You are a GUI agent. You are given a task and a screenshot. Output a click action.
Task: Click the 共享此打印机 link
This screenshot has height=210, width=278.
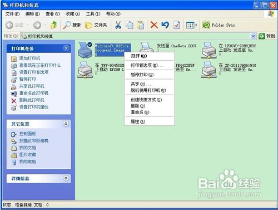tap(32, 86)
